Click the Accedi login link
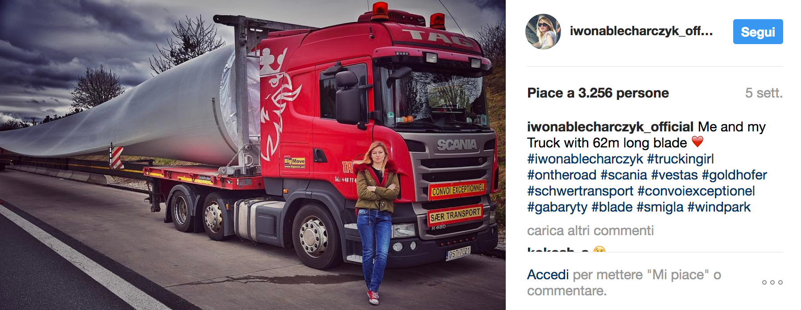 (548, 275)
